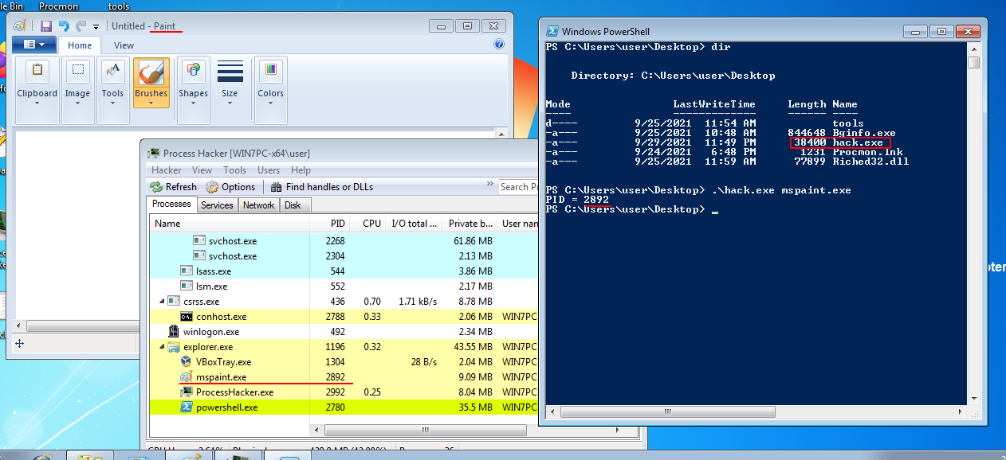Collapse the csrss.exe tree node

pos(164,302)
